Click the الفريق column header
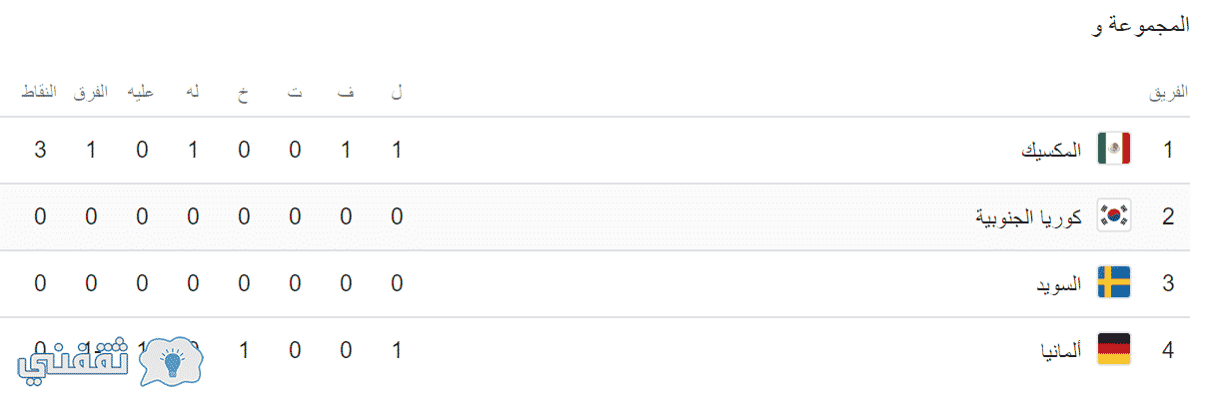The image size is (1221, 401). click(1169, 93)
